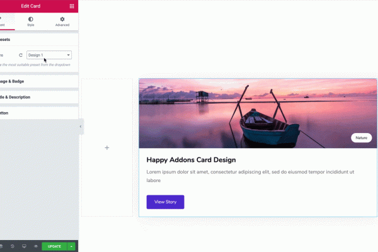This screenshot has height=252, width=378.
Task: Click the green UPDATE button
Action: (x=54, y=246)
